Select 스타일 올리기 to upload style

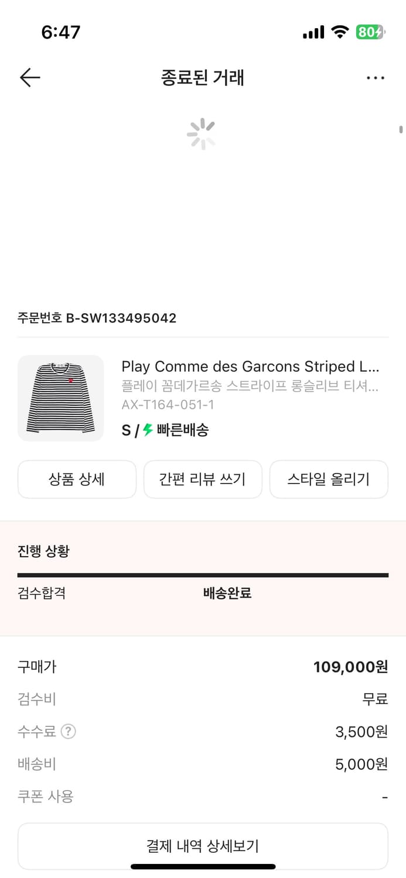329,479
